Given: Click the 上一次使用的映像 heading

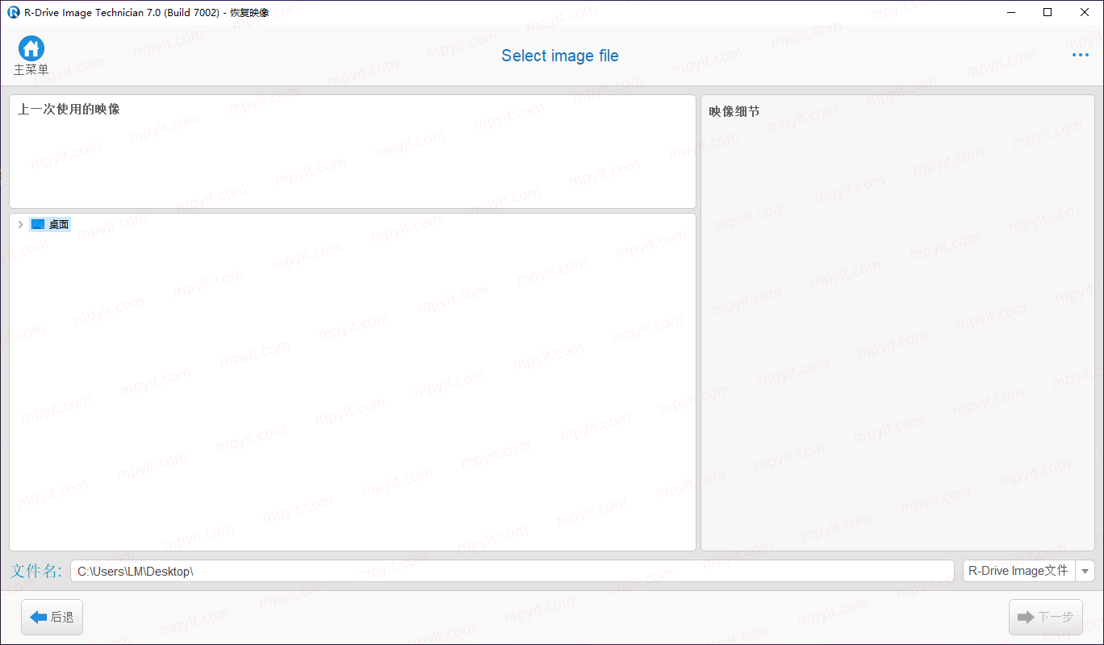Looking at the screenshot, I should point(69,109).
